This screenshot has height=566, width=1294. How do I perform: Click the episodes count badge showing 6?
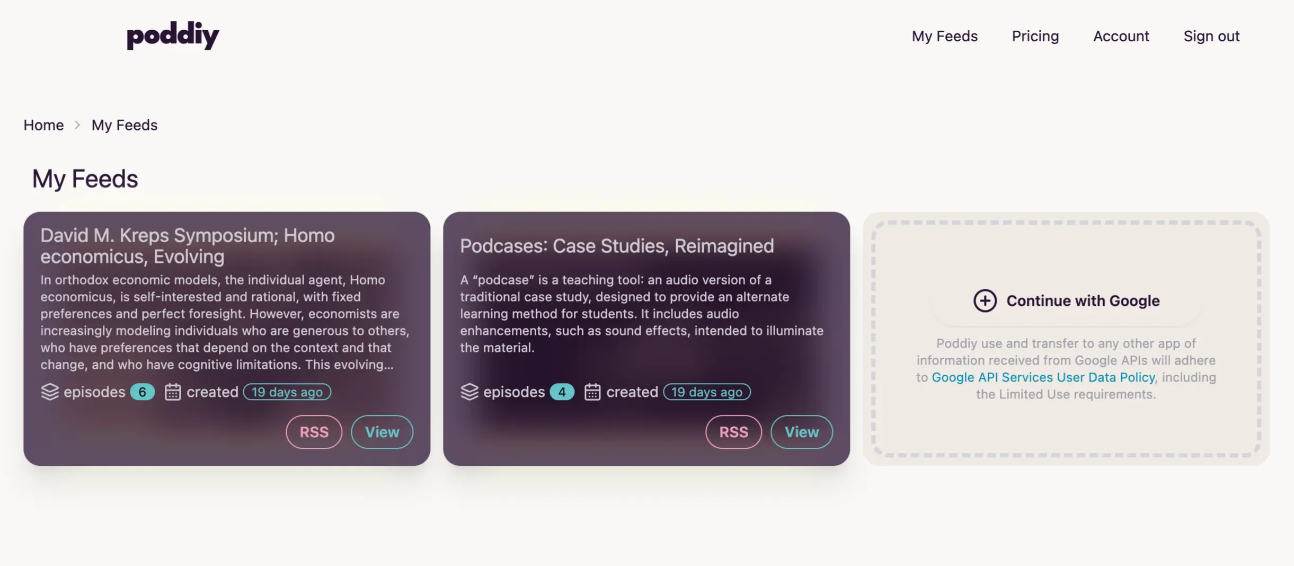click(141, 392)
